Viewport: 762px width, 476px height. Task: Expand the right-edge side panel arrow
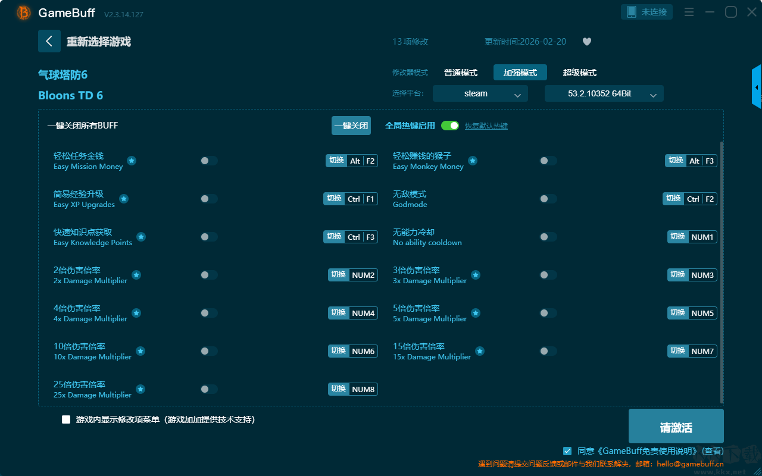click(757, 87)
